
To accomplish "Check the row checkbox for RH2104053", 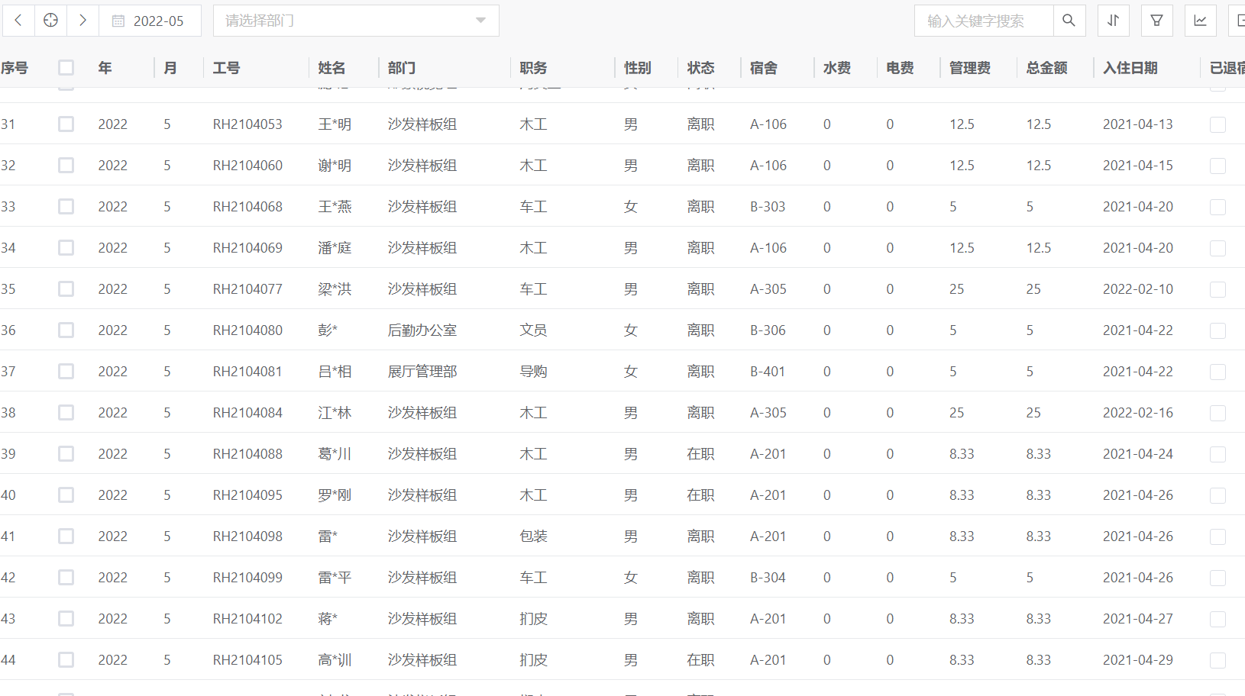I will 66,124.
